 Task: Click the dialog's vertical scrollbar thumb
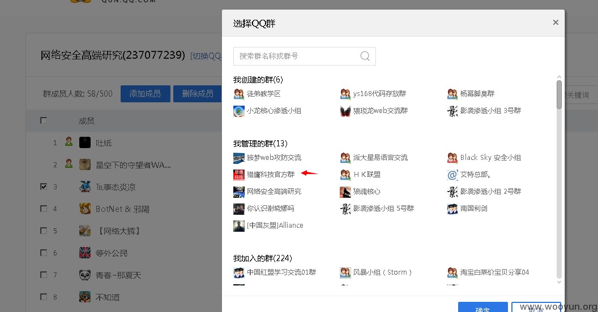click(559, 95)
